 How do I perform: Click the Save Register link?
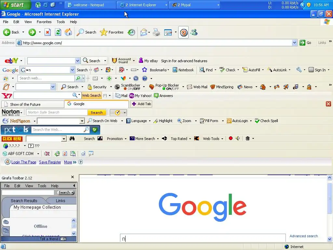click(50, 162)
